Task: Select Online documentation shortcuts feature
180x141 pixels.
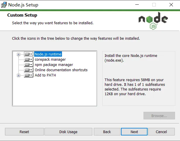Action: click(61, 70)
